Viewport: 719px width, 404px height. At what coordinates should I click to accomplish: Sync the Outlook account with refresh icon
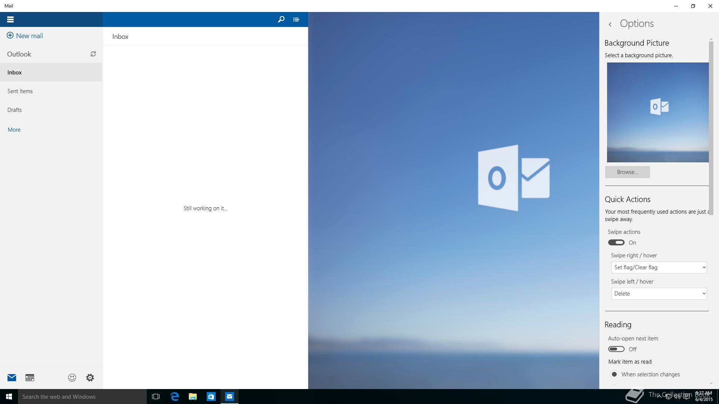[x=93, y=54]
